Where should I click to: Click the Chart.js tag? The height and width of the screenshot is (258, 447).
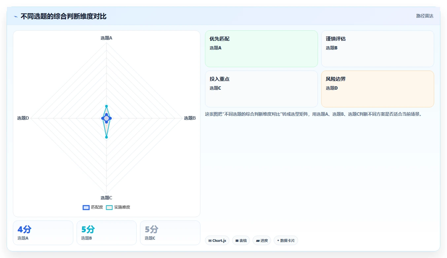pos(217,241)
